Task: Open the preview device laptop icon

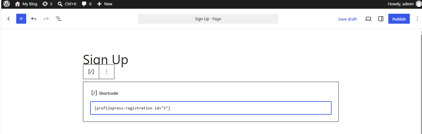Action: [x=368, y=19]
